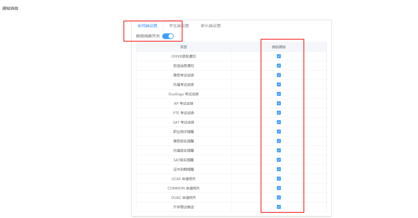
Task: Open the 学生端设置 tab
Action: [x=179, y=26]
